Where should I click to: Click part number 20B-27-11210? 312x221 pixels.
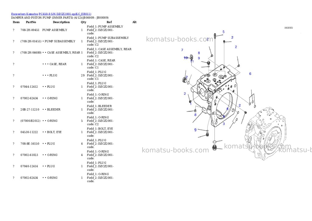click(30, 109)
